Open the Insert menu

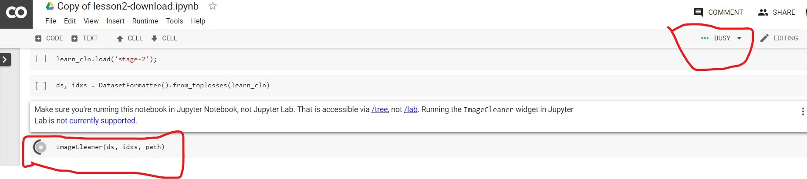[115, 21]
